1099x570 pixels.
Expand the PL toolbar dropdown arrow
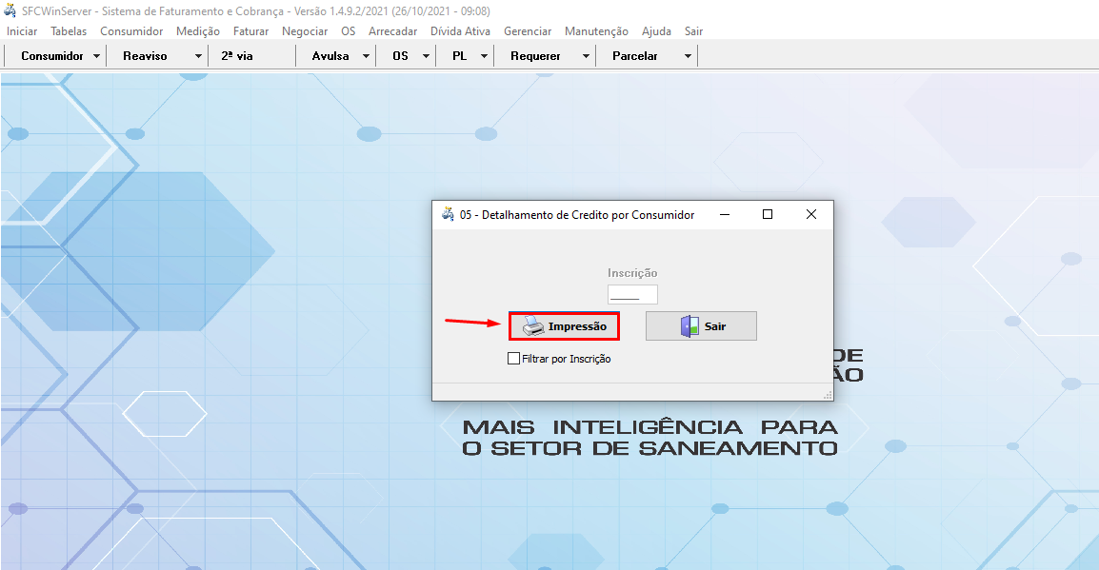(x=484, y=56)
